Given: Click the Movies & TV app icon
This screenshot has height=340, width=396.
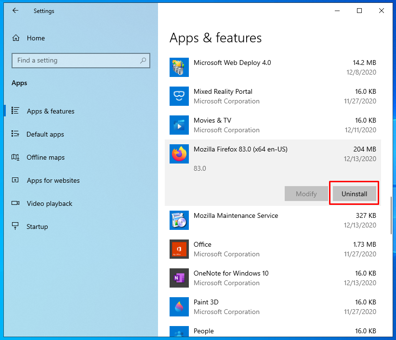Looking at the screenshot, I should (179, 125).
